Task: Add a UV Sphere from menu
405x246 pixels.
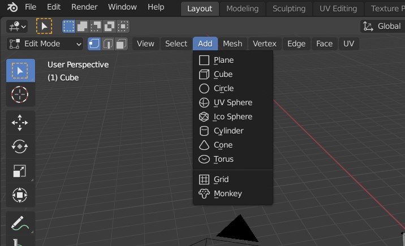Action: coord(232,102)
